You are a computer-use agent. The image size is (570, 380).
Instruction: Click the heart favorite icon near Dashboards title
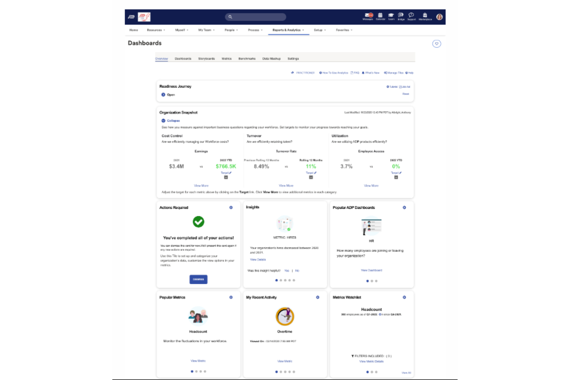tap(436, 44)
